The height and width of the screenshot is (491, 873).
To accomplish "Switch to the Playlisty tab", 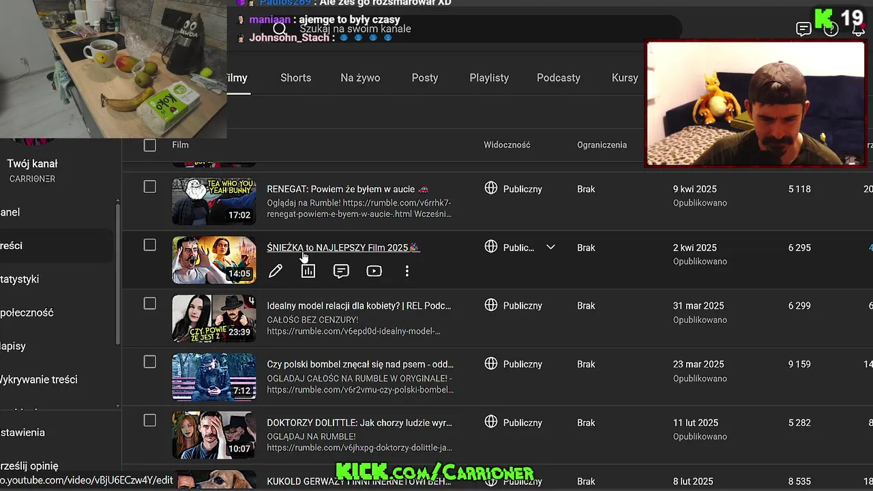I will pyautogui.click(x=489, y=78).
